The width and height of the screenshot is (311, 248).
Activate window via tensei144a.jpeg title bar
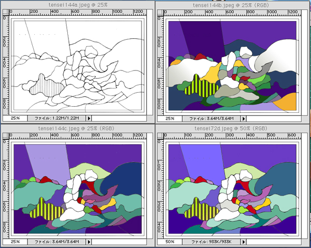tap(77, 4)
